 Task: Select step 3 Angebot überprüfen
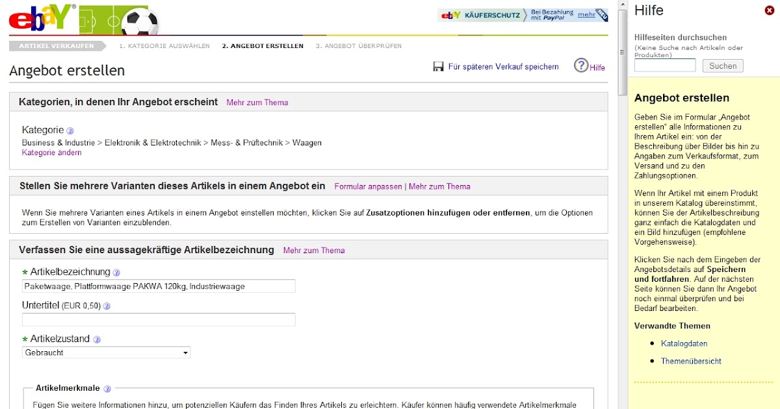coord(358,46)
